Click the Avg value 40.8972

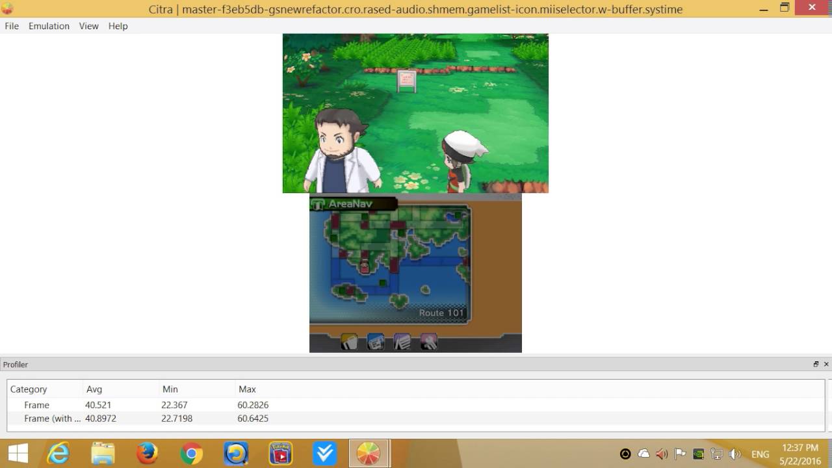[101, 419]
